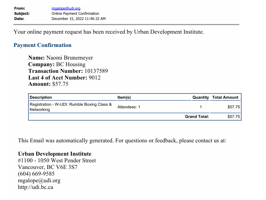Select transaction number 10137589
266x200 pixels.
click(x=96, y=71)
